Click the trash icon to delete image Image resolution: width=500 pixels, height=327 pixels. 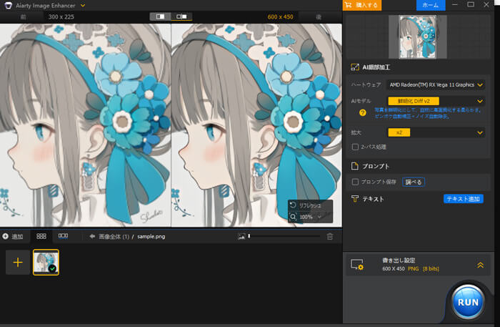(329, 236)
